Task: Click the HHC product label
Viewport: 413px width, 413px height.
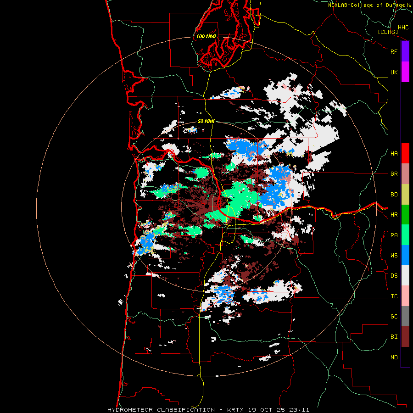Action: pyautogui.click(x=403, y=28)
